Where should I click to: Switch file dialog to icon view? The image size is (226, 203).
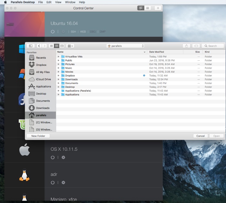[x=51, y=46]
